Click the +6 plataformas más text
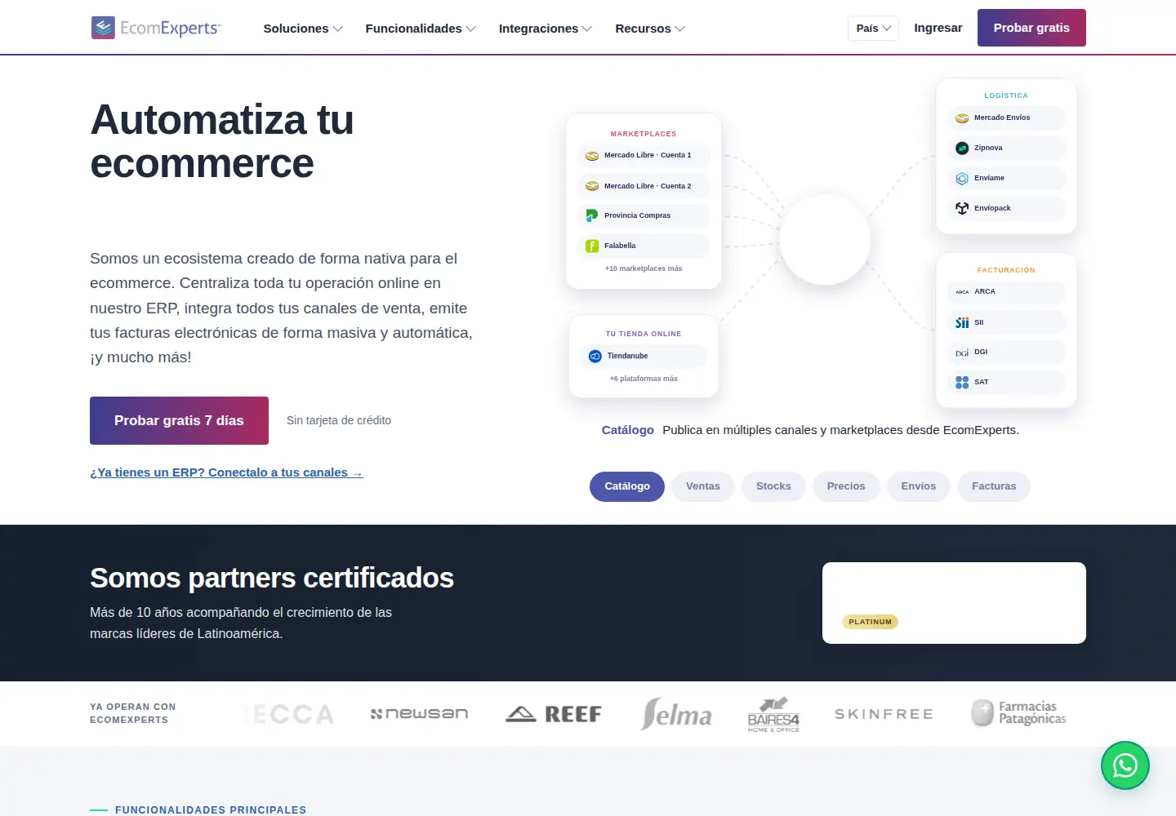 point(644,379)
